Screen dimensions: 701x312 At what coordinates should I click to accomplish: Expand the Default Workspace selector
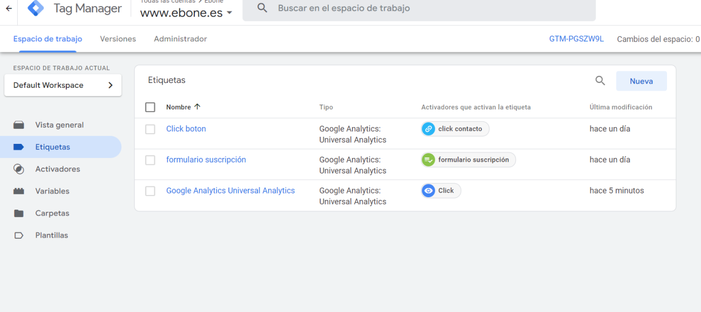(x=63, y=85)
